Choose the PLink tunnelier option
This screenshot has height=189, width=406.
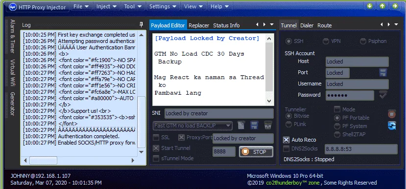click(288, 124)
